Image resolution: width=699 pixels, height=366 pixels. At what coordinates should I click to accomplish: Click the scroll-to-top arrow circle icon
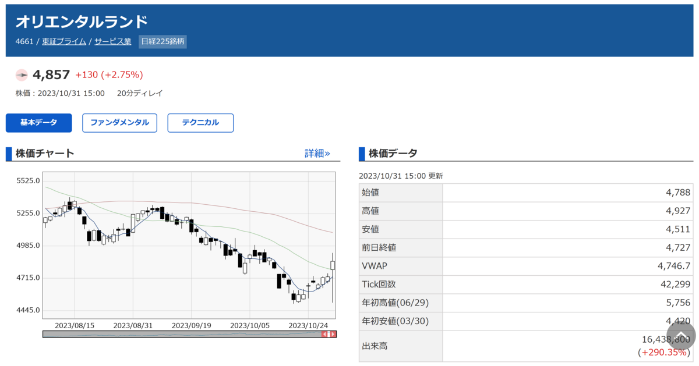[681, 335]
